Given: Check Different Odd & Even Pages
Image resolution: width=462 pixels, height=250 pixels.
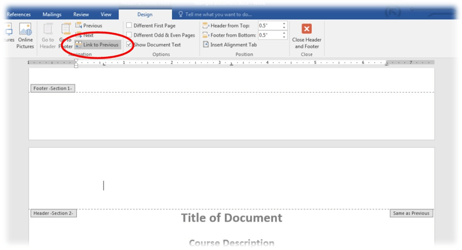Looking at the screenshot, I should coord(129,35).
